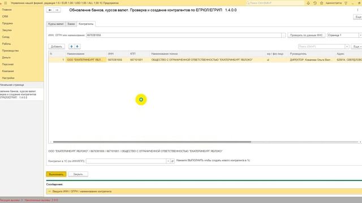The height and width of the screenshot is (203, 362).
Task: Click the Выполнить button
Action: pyautogui.click(x=56, y=174)
